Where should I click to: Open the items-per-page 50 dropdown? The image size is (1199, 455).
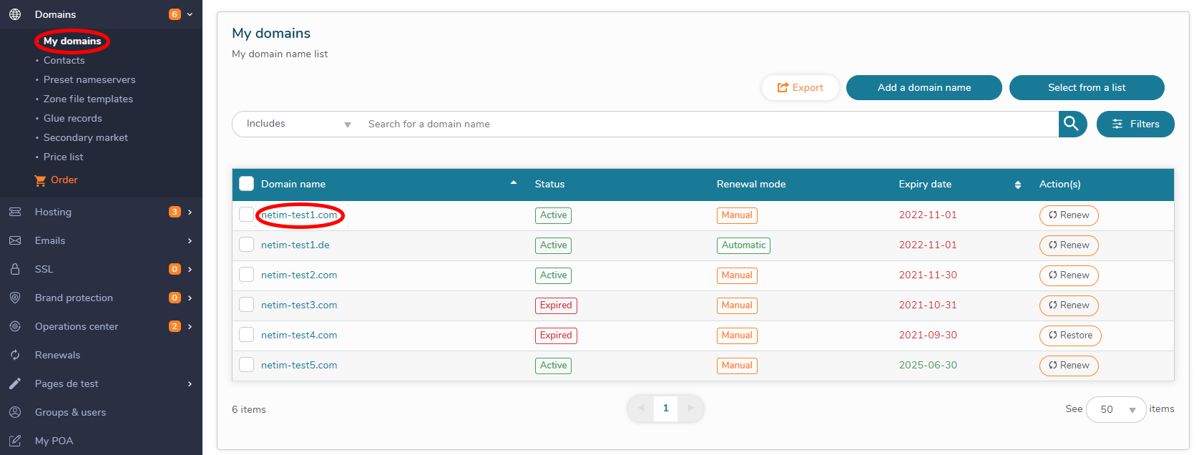1115,409
